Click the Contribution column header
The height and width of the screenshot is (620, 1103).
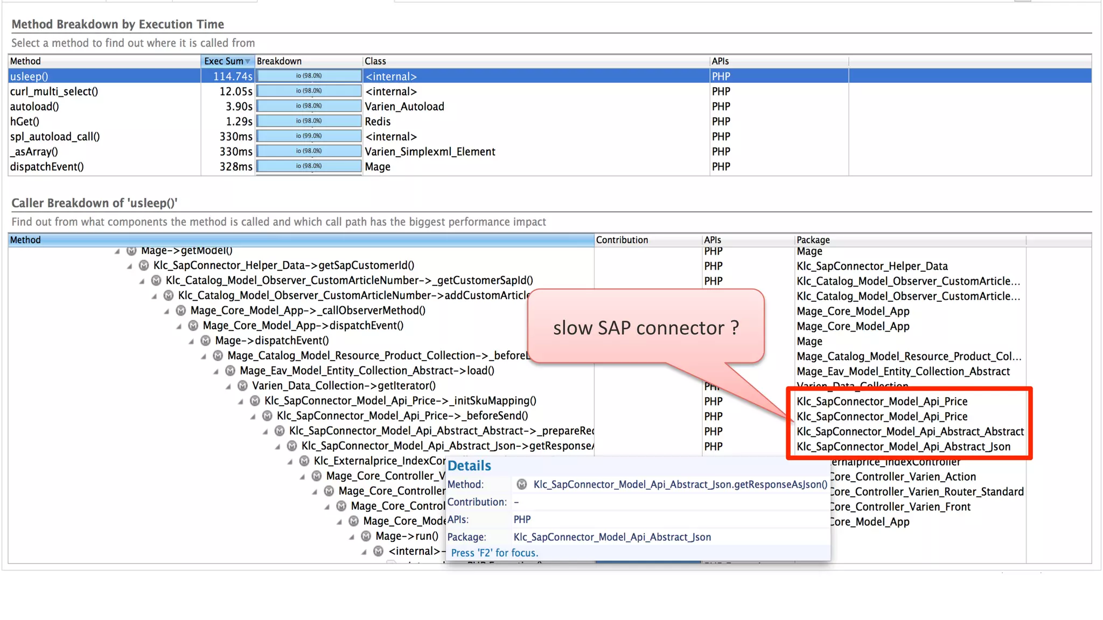648,240
